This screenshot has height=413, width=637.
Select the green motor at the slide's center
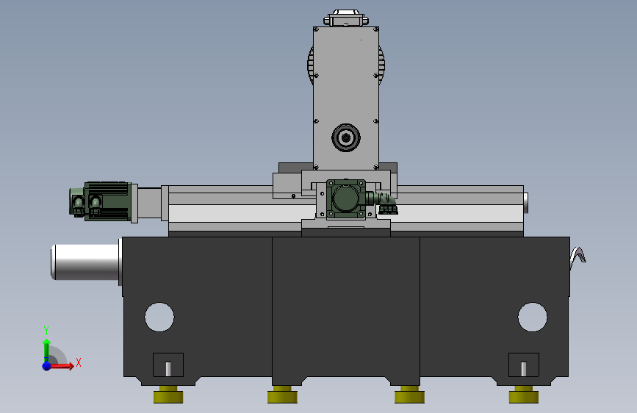[x=346, y=198]
